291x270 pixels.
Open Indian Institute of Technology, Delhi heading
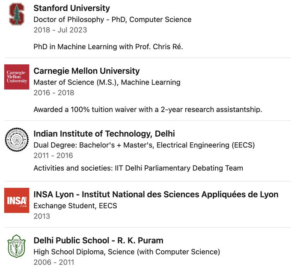coord(104,134)
